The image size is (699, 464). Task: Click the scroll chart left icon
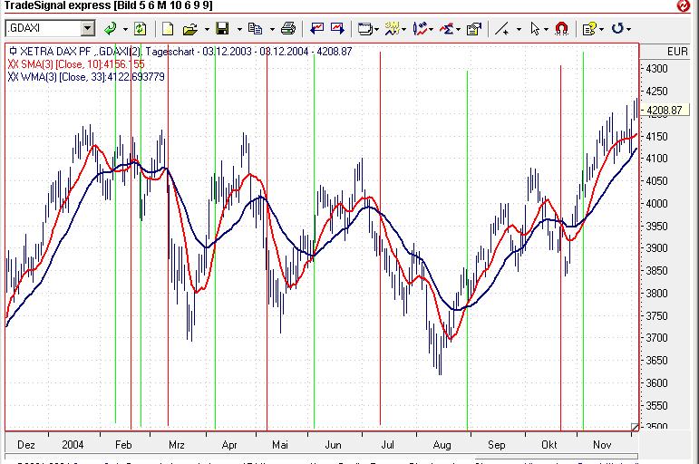pos(316,29)
